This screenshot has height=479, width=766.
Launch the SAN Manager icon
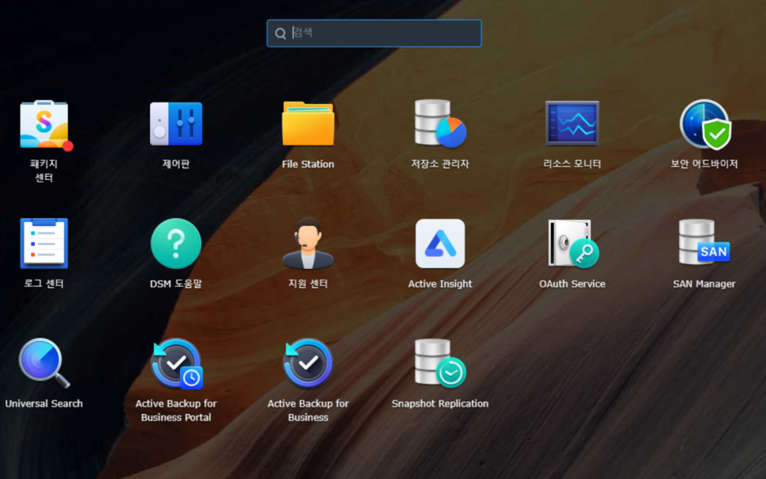704,242
